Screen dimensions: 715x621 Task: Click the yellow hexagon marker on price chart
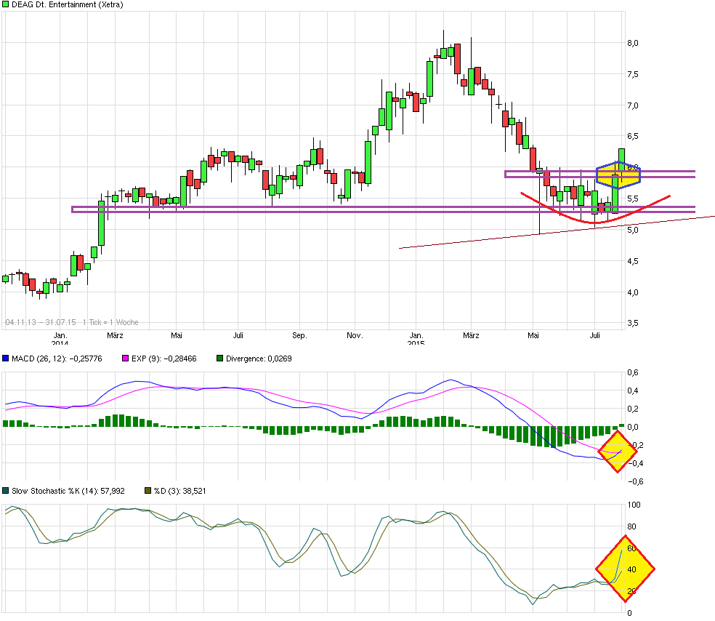click(618, 175)
